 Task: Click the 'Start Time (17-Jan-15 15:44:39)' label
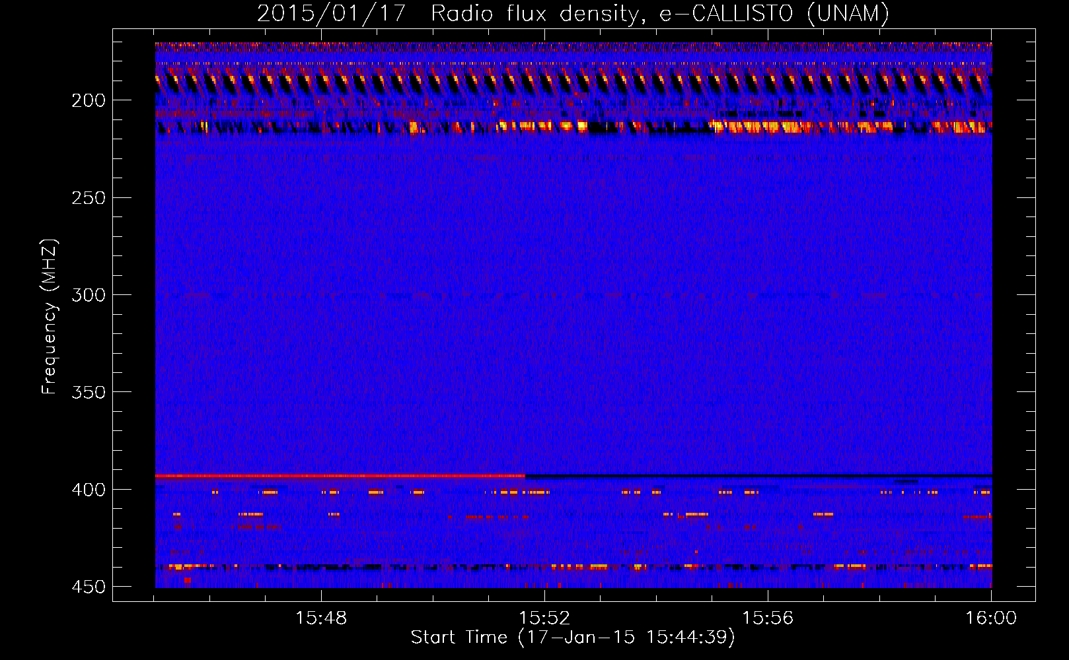[x=573, y=638]
